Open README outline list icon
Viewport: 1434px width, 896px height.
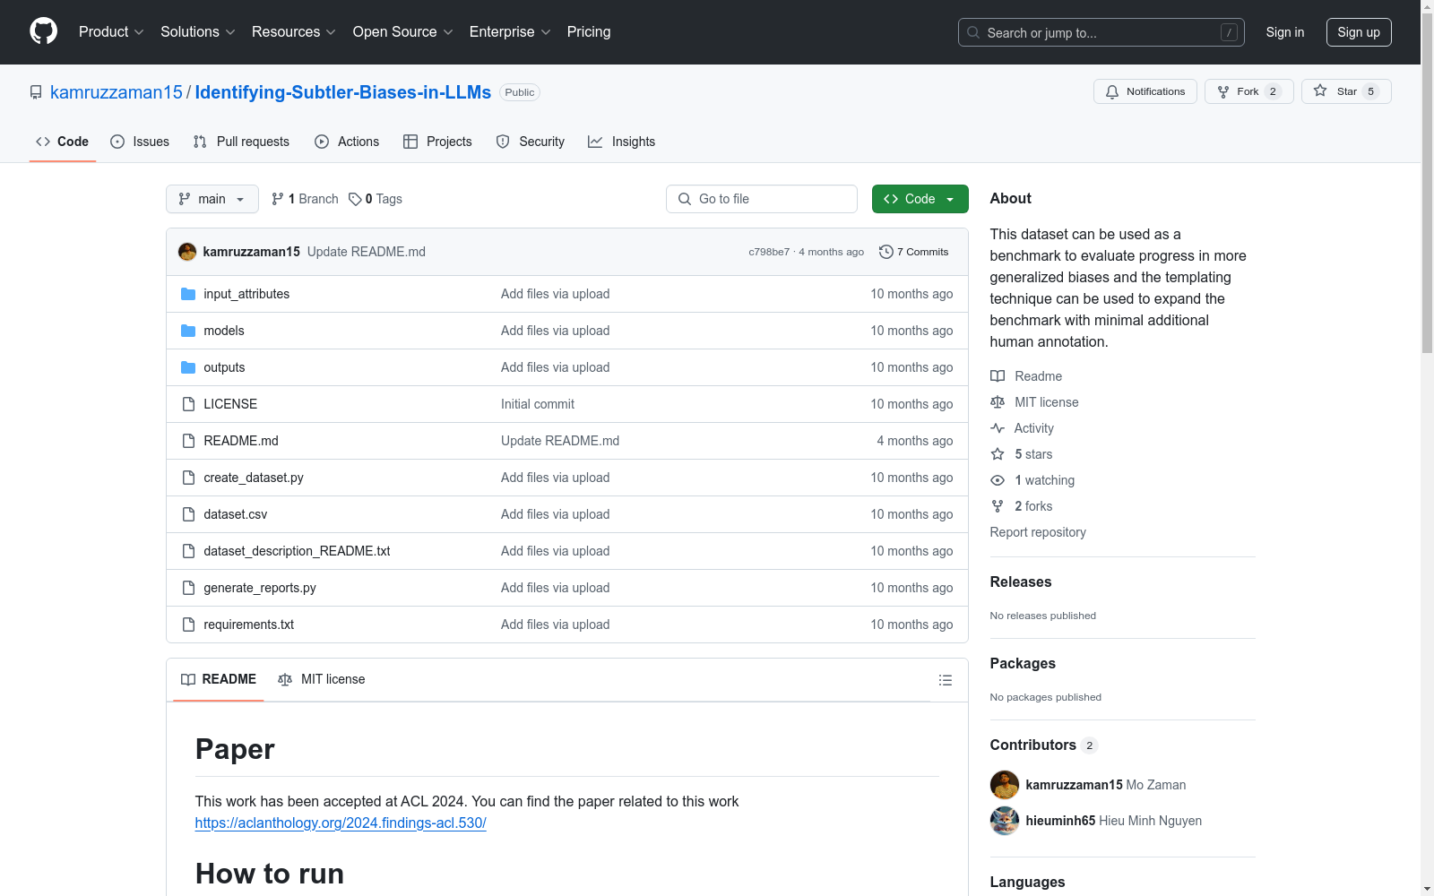[945, 680]
